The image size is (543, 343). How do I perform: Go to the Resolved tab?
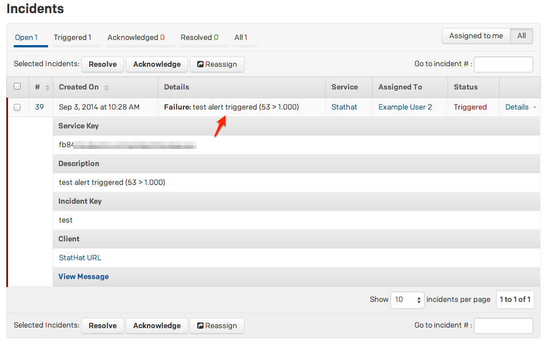coord(199,38)
